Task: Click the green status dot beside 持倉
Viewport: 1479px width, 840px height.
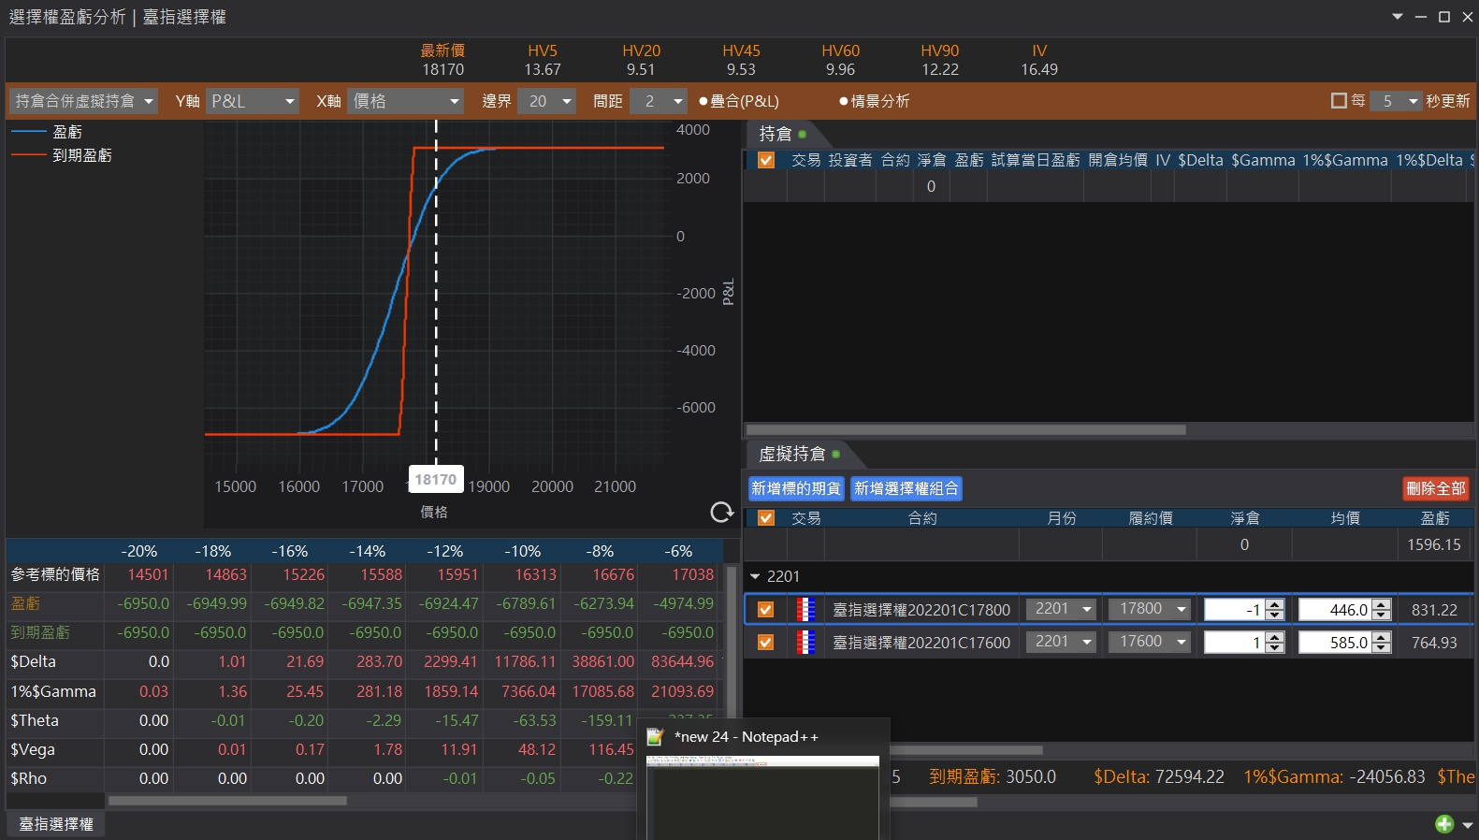Action: 803,134
